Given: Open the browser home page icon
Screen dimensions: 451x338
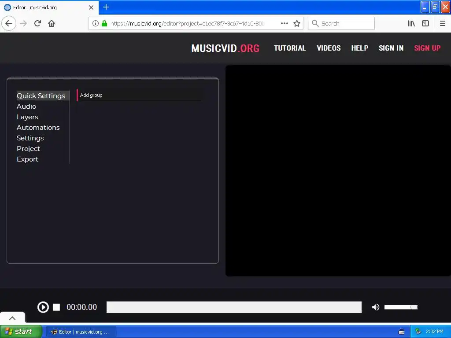Looking at the screenshot, I should pos(52,23).
